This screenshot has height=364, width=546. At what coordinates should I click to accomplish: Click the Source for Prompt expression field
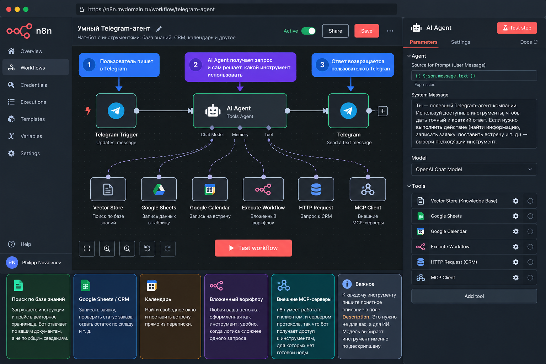(x=474, y=76)
